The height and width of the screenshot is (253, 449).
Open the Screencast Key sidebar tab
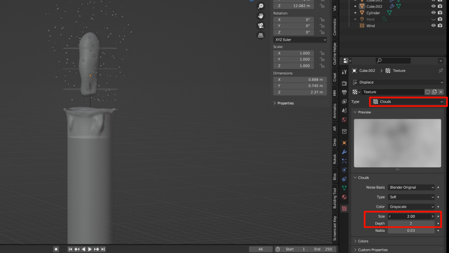[x=335, y=228]
